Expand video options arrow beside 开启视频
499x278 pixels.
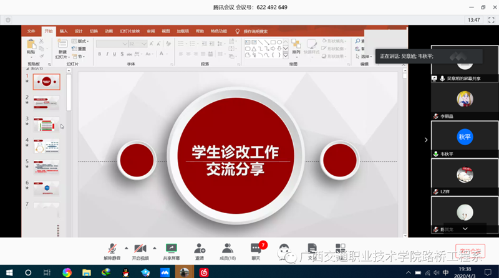[x=154, y=247]
